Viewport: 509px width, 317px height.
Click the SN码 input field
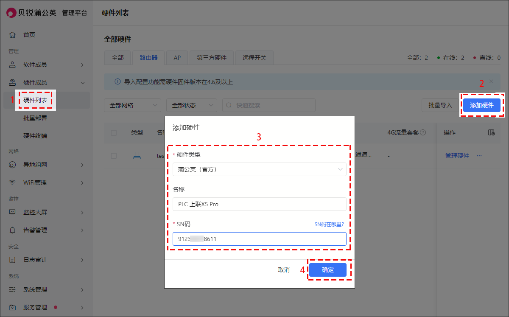click(x=259, y=239)
